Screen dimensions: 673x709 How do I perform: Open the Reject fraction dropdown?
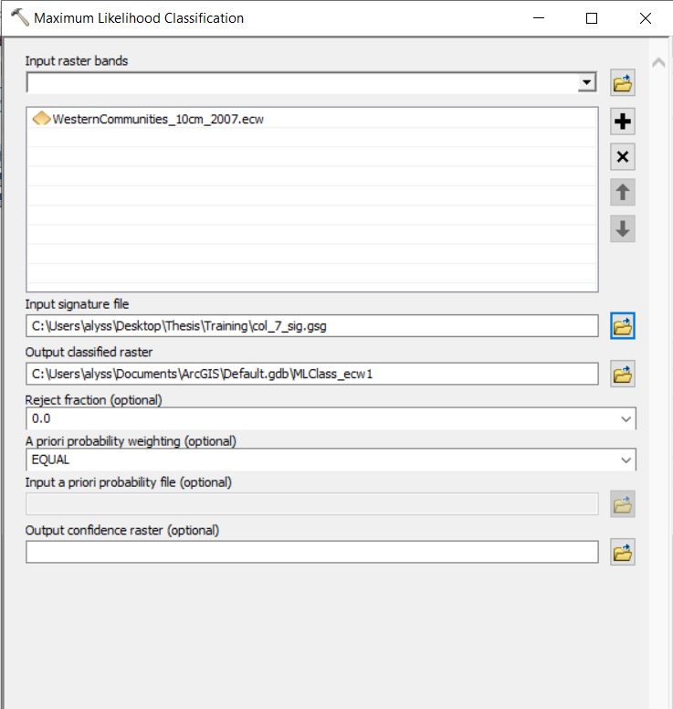626,418
